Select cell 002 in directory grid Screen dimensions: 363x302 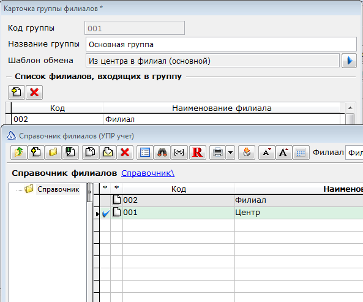click(179, 200)
